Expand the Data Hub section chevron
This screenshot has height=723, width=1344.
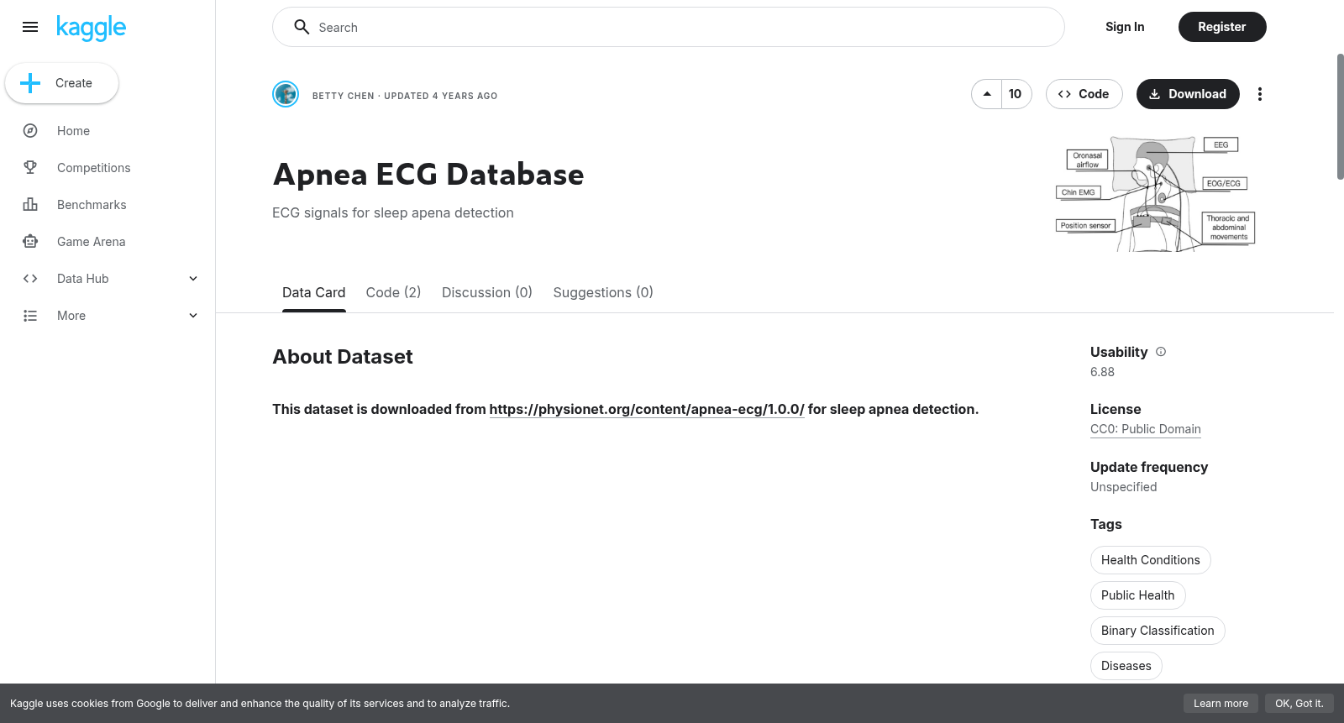(x=193, y=279)
